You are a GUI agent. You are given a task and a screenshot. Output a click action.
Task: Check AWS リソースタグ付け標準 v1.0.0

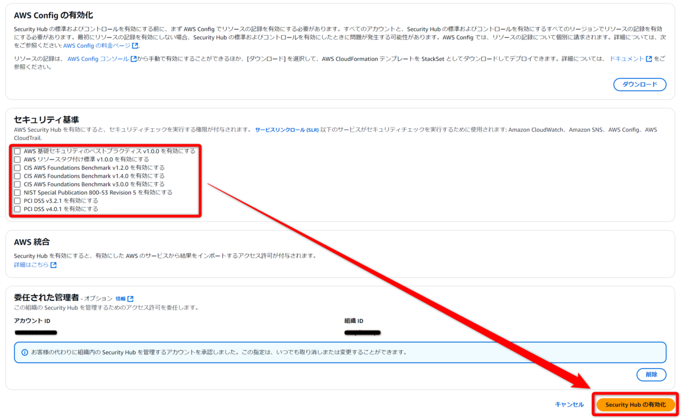(x=18, y=160)
